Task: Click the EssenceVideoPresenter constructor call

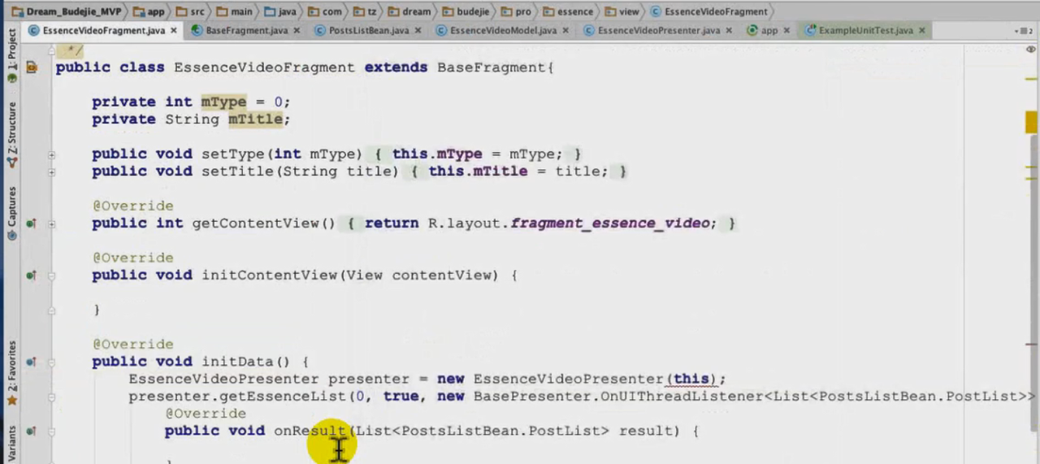Action: coord(569,379)
